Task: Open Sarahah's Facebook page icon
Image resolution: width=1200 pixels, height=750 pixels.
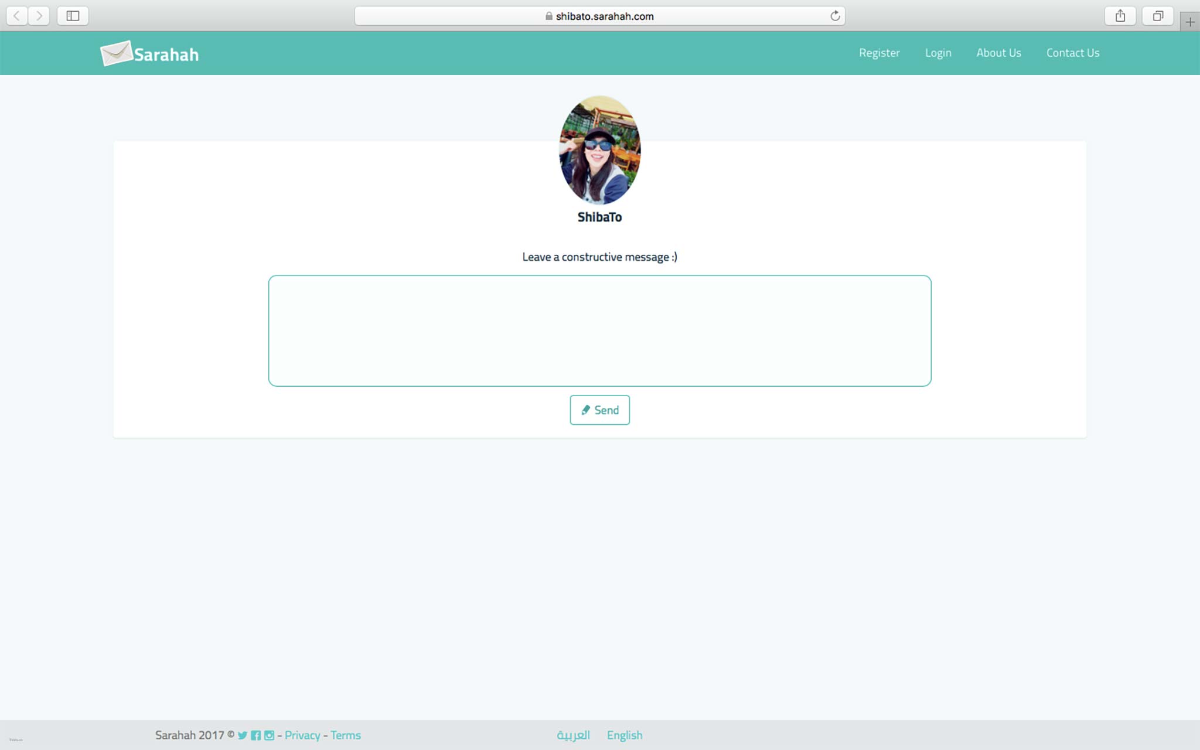Action: point(256,735)
